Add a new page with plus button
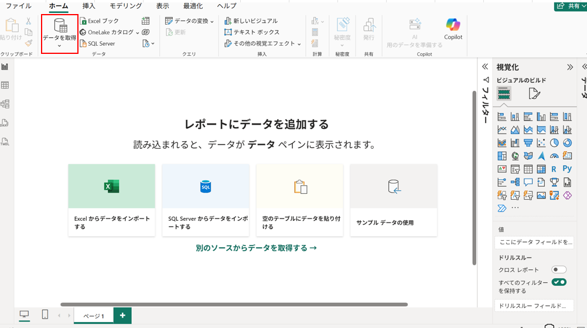This screenshot has width=587, height=328. point(122,315)
